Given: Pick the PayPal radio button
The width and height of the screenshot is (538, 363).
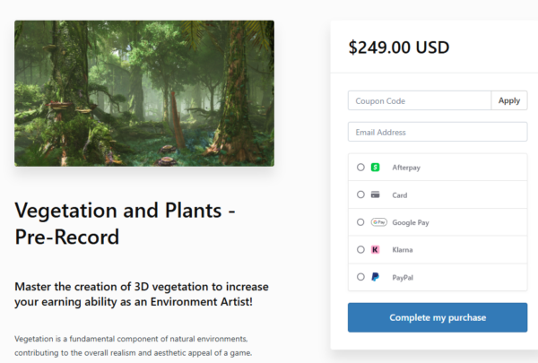Looking at the screenshot, I should coord(360,277).
